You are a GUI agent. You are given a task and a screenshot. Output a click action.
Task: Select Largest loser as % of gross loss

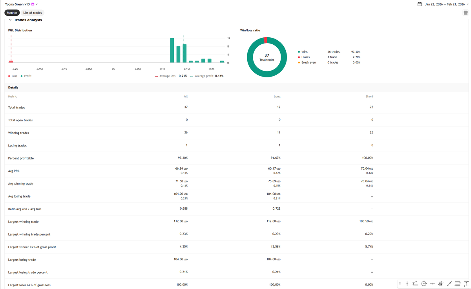tap(29, 285)
